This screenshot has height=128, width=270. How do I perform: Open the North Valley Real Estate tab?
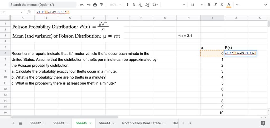141,123
